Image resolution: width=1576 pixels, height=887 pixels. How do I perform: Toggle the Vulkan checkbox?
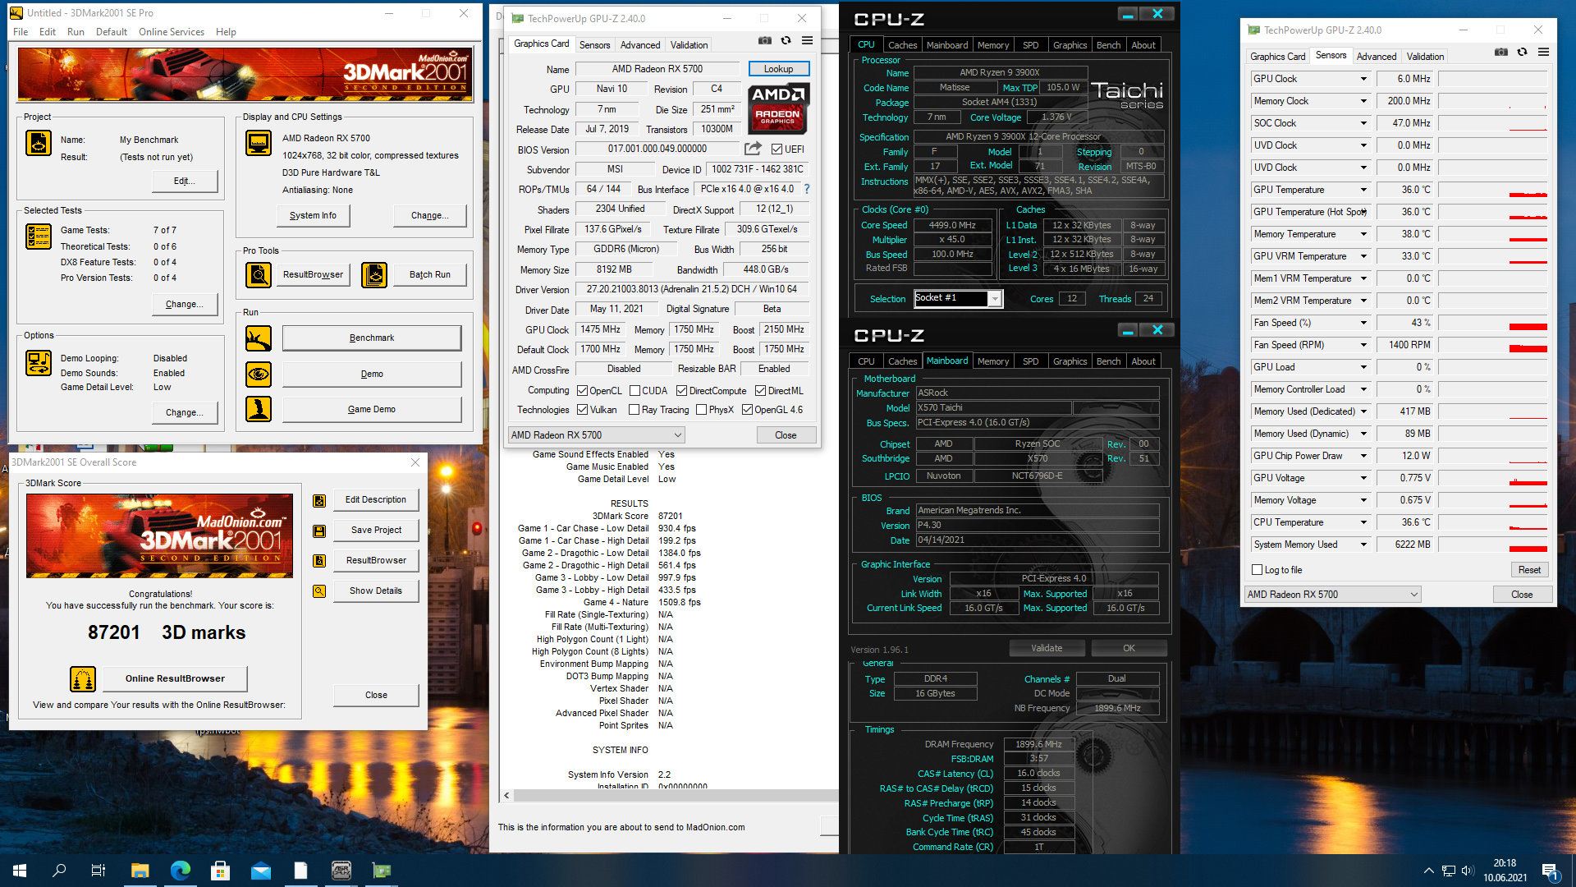pos(582,410)
